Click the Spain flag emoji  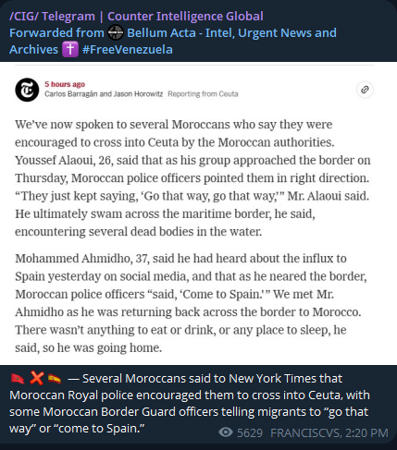tap(55, 379)
